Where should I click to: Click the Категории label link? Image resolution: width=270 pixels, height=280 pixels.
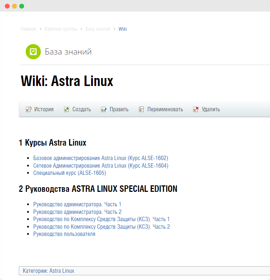tap(35, 271)
